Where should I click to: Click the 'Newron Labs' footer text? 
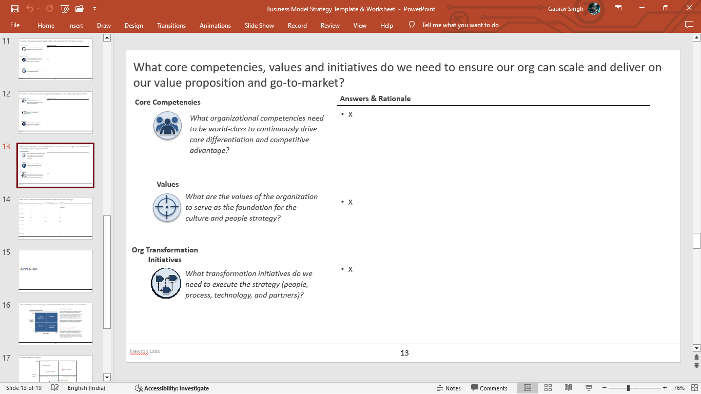145,351
